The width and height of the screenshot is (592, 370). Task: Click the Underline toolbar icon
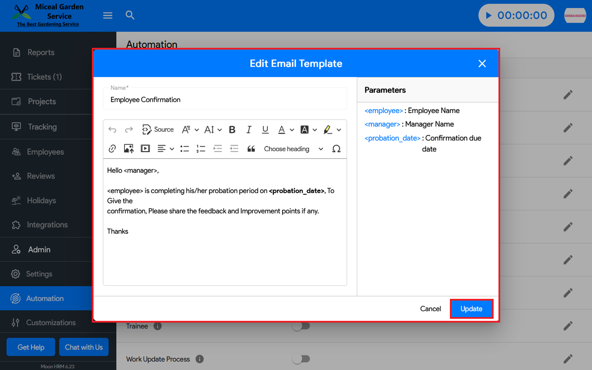265,130
